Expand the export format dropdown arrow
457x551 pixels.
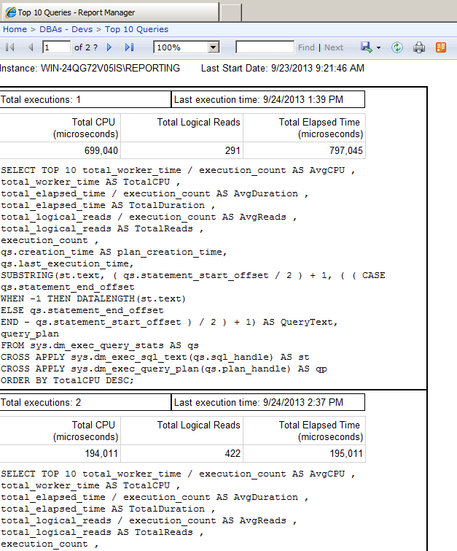378,47
